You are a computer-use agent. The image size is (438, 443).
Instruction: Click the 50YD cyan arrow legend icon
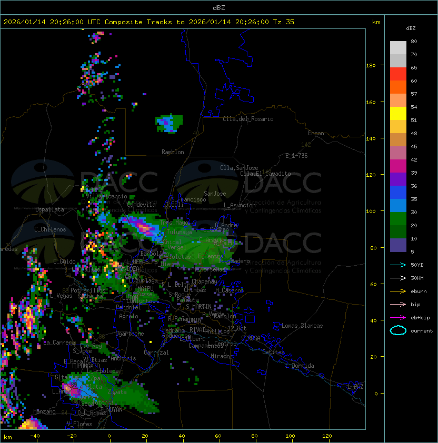click(398, 265)
